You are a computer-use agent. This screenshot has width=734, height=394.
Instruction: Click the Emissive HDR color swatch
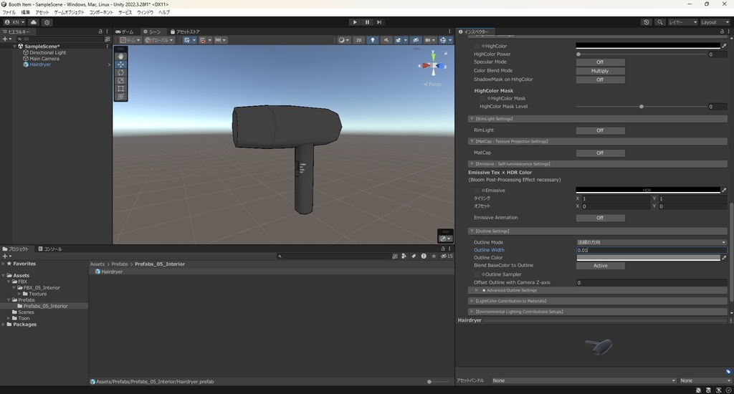[648, 190]
